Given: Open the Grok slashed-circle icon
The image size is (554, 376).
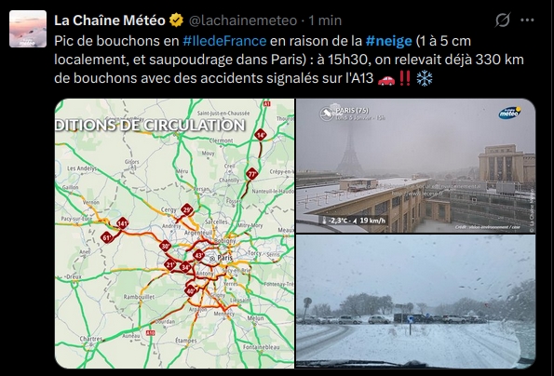Looking at the screenshot, I should 503,20.
